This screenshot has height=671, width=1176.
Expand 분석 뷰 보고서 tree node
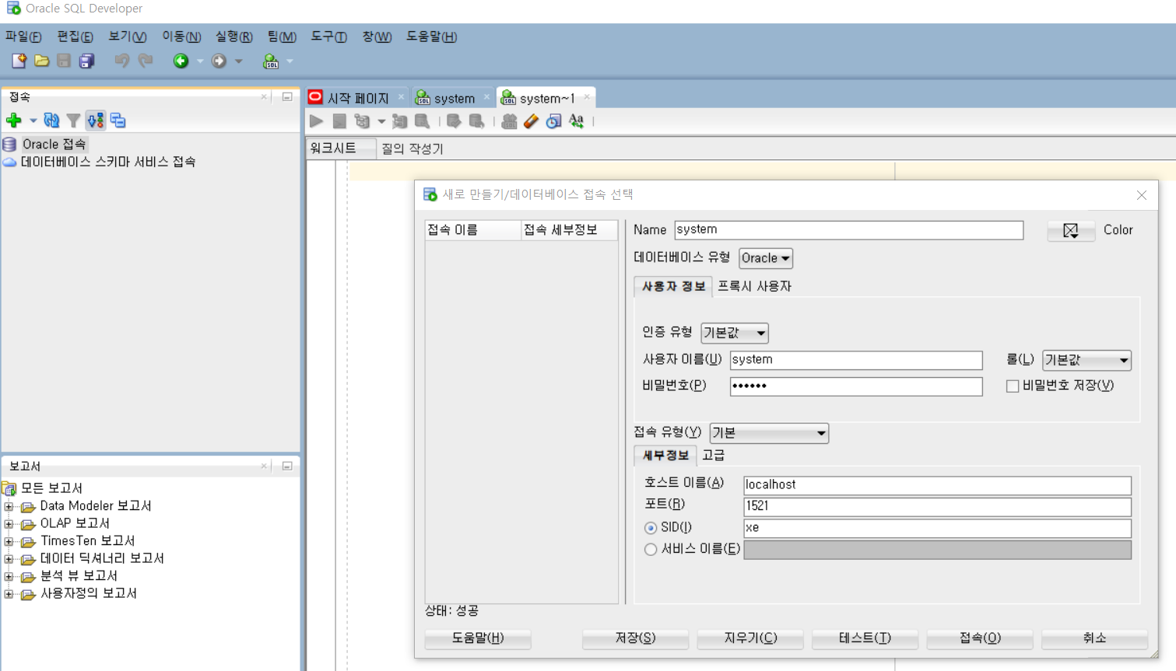pyautogui.click(x=9, y=576)
